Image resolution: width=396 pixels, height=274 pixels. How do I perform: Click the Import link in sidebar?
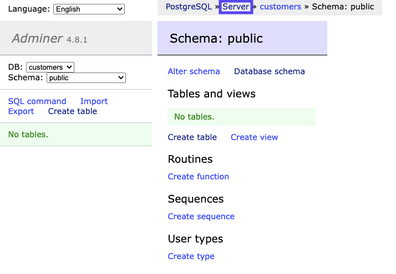click(94, 101)
